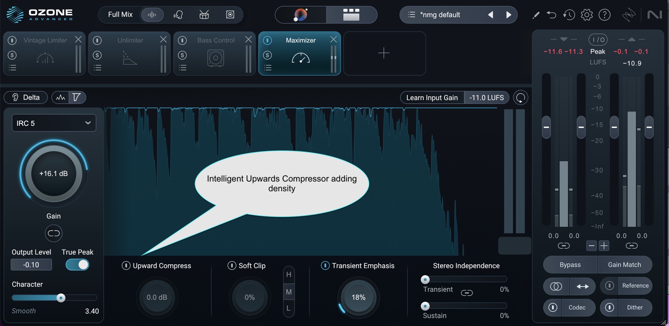This screenshot has height=326, width=669.
Task: Enable Soft Clip power button
Action: (x=232, y=265)
